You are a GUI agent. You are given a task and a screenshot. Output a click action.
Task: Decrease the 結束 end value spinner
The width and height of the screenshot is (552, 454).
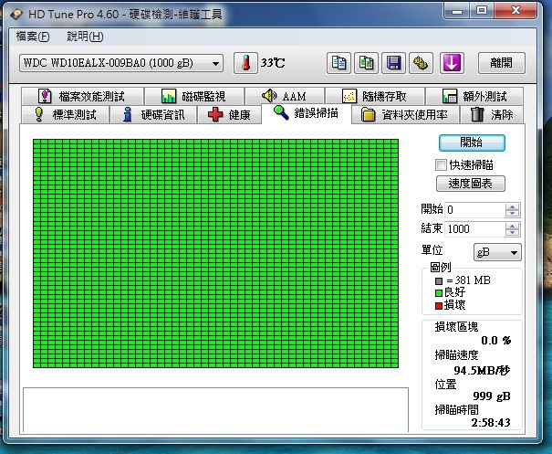pyautogui.click(x=512, y=233)
